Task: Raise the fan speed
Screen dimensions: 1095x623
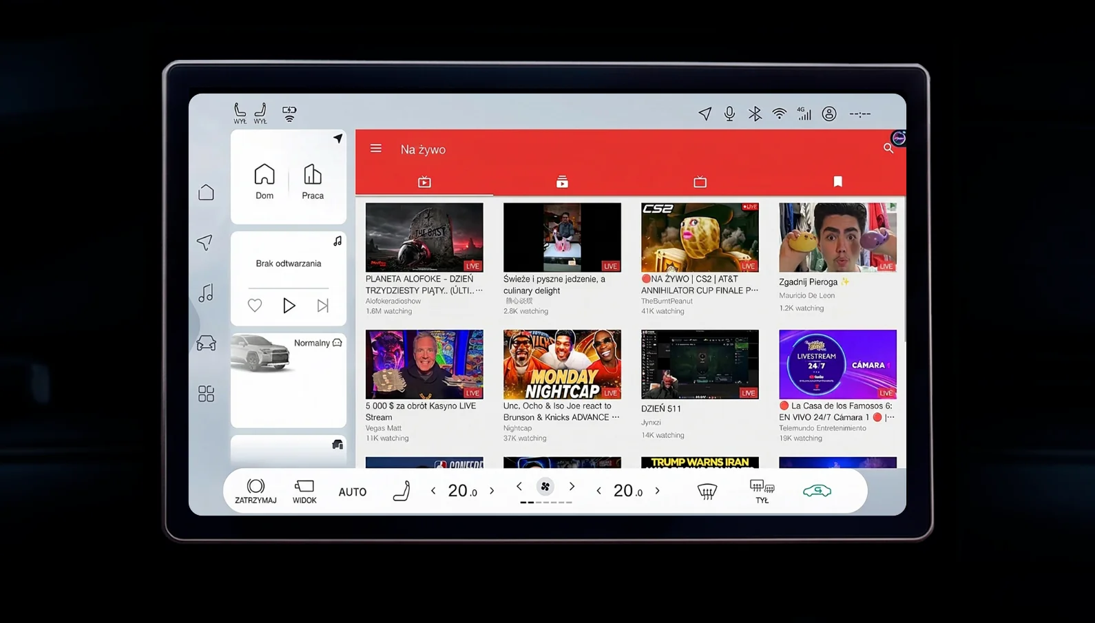Action: click(572, 487)
